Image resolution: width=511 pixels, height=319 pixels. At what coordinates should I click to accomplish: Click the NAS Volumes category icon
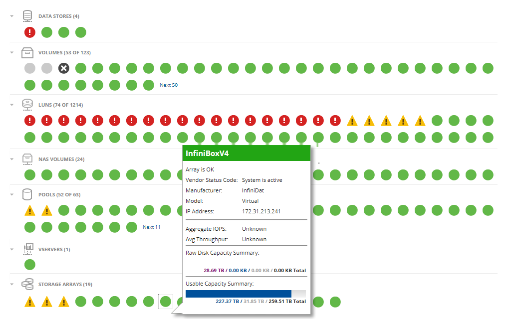coord(27,159)
